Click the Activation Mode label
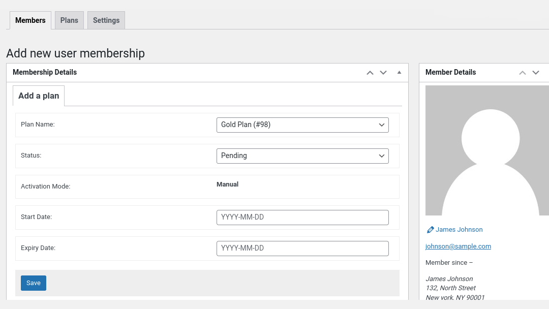The width and height of the screenshot is (549, 309). [46, 187]
